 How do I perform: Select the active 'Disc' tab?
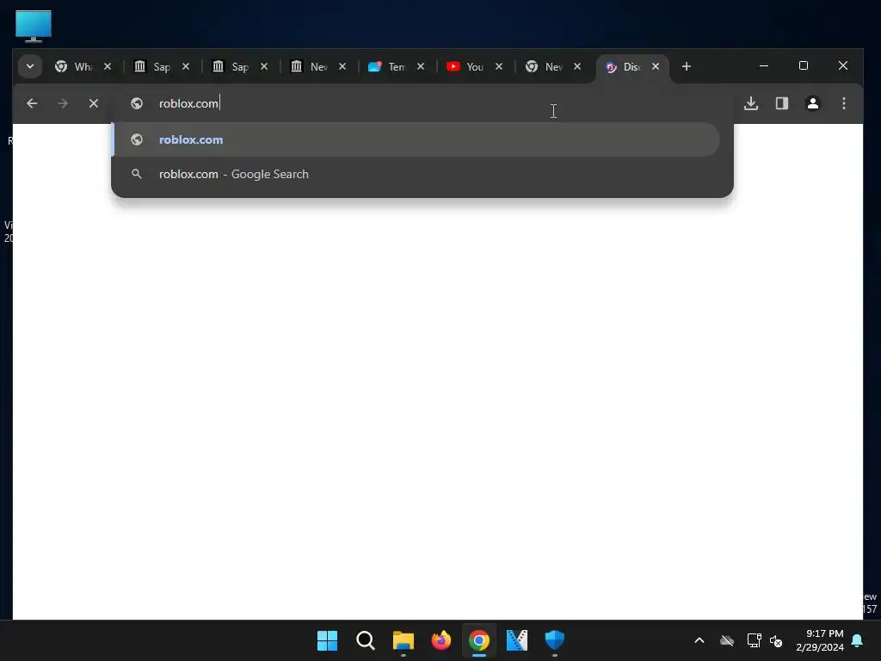[631, 67]
